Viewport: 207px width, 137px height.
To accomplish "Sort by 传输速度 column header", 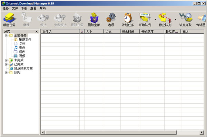I will (152, 32).
